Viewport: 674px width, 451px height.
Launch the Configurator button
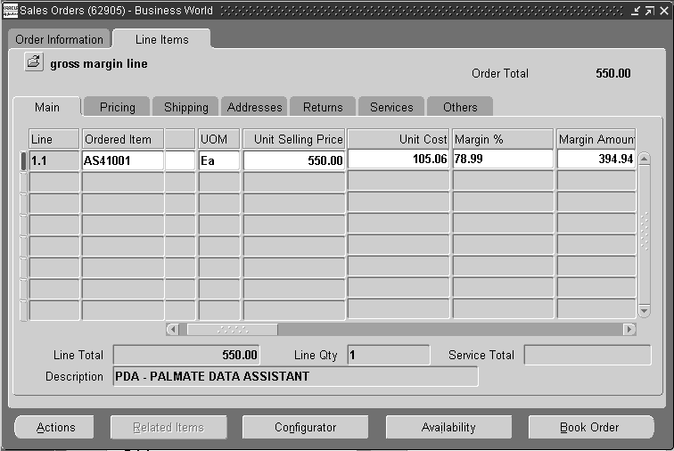305,427
